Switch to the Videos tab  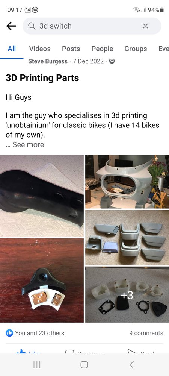(x=40, y=49)
